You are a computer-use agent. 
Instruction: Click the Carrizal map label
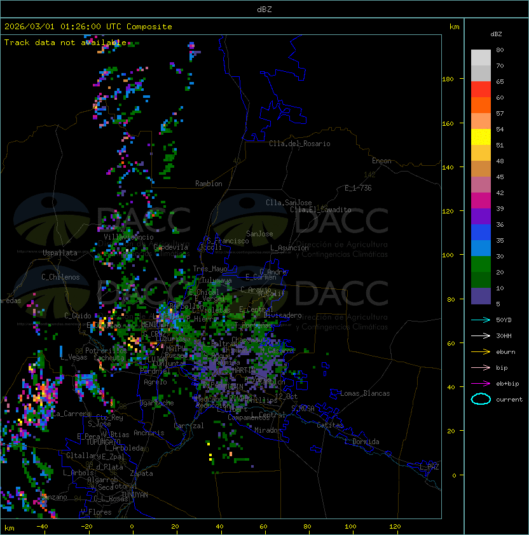pyautogui.click(x=189, y=426)
